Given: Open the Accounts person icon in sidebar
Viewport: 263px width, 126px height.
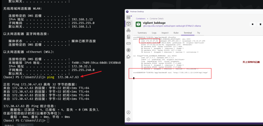Looking at the screenshot, I should pos(128,112).
